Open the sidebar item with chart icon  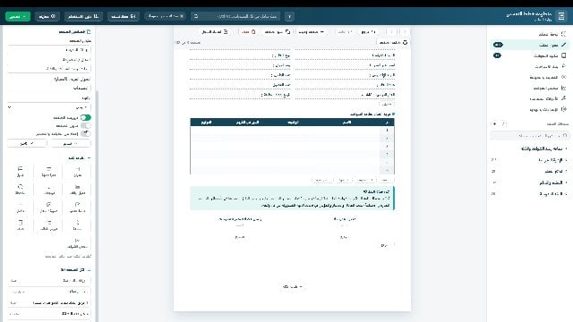[x=529, y=88]
